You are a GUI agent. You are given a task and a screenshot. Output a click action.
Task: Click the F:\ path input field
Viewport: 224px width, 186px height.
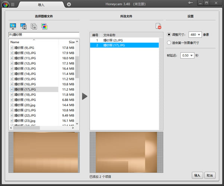pyautogui.click(x=44, y=35)
